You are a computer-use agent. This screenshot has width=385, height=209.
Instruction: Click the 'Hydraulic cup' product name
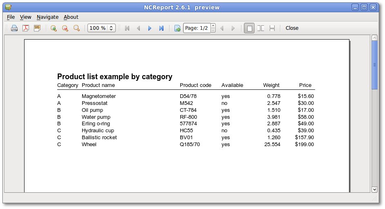click(98, 131)
